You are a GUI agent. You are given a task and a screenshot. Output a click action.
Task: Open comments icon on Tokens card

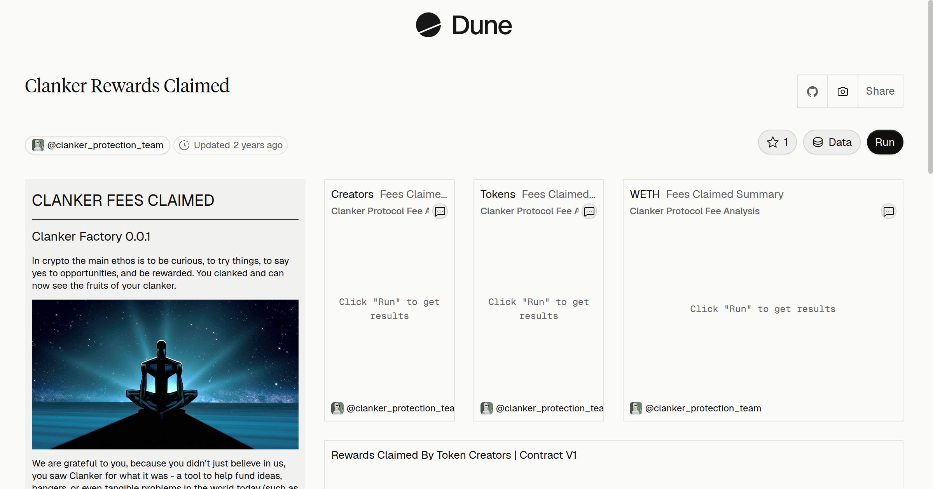589,212
